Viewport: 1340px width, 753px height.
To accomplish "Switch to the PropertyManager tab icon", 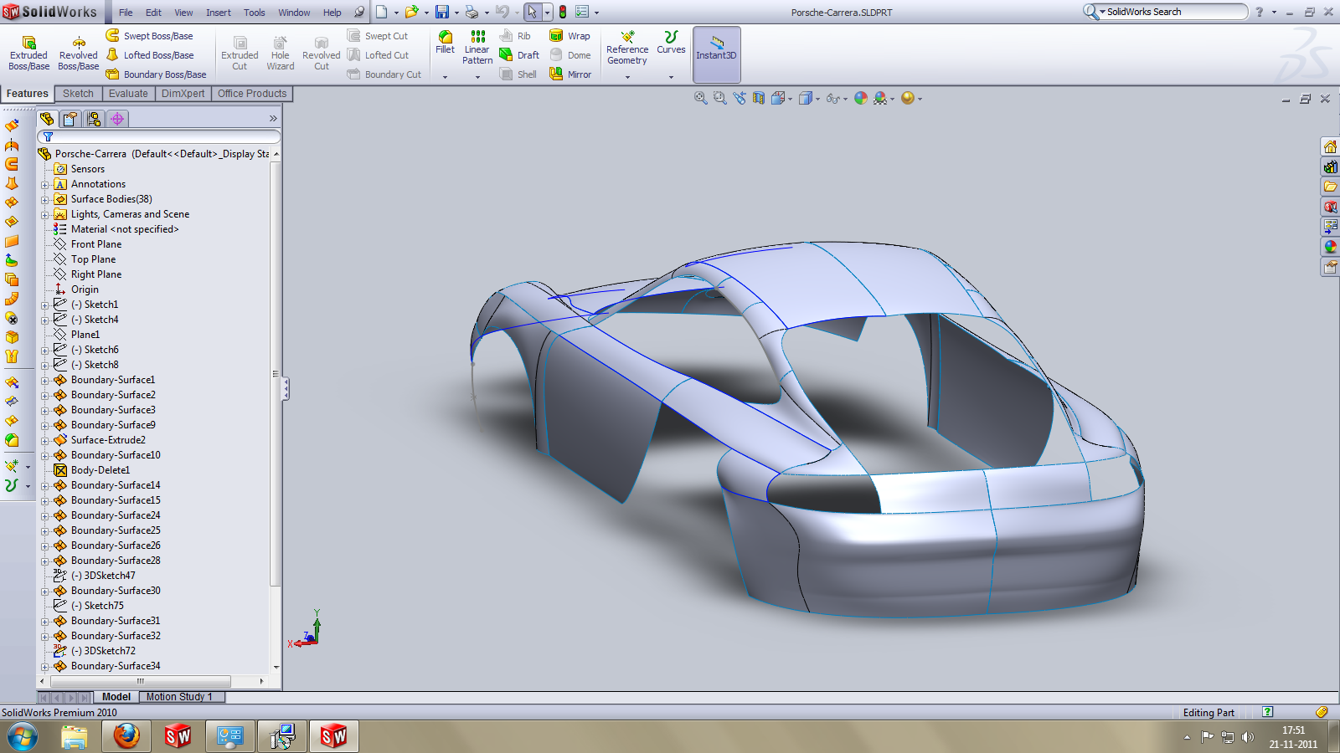I will pos(70,119).
